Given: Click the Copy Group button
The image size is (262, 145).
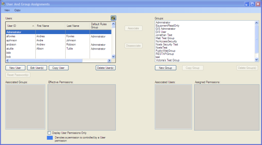Looking at the screenshot, I should tap(193, 68).
